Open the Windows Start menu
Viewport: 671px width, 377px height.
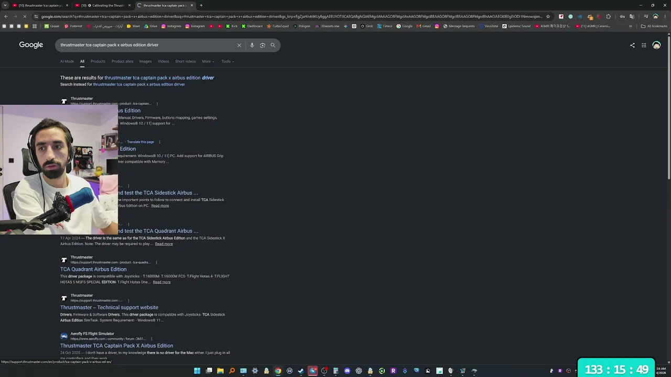coord(197,371)
